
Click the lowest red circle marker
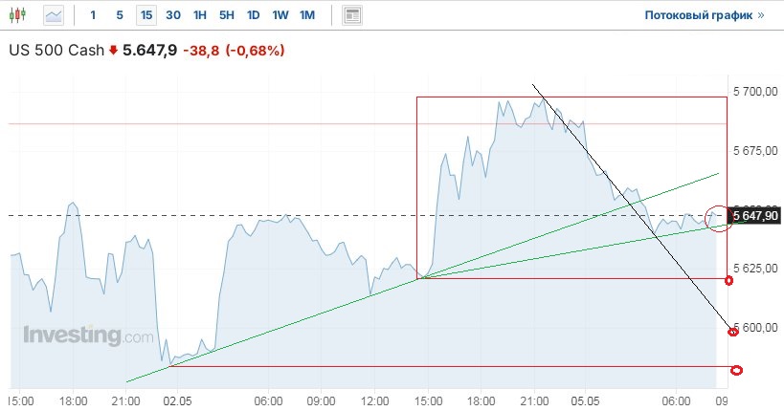click(x=736, y=370)
